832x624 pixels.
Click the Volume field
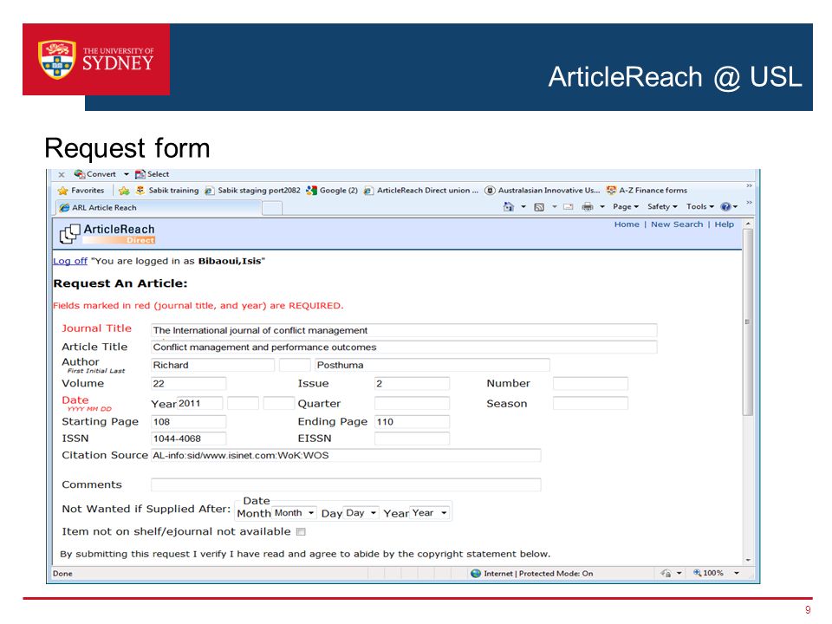188,384
